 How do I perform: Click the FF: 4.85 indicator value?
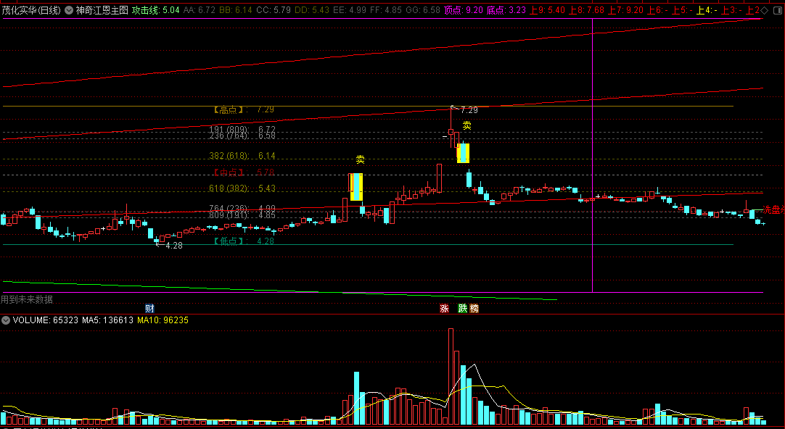[386, 10]
